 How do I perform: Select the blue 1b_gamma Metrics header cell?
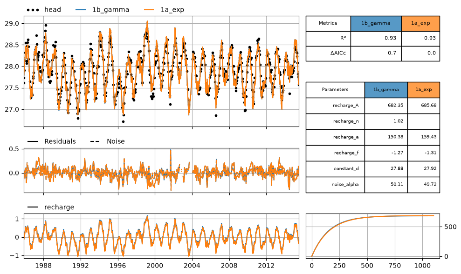pos(376,23)
